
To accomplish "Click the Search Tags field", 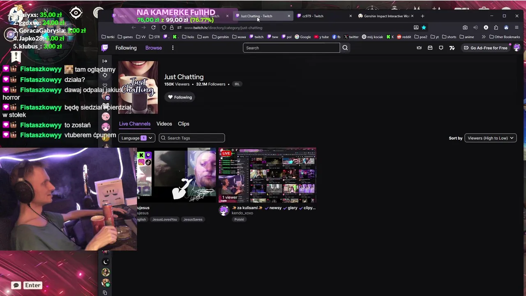I will tap(191, 138).
